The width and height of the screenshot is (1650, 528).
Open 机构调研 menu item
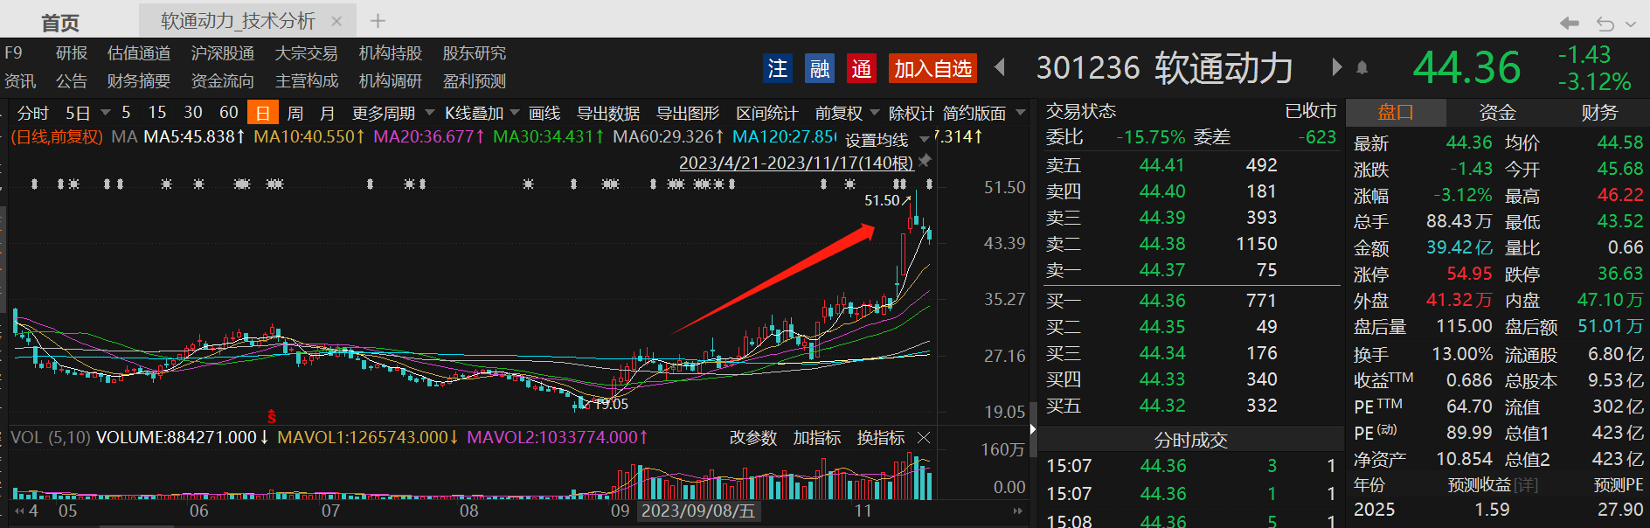coord(391,81)
